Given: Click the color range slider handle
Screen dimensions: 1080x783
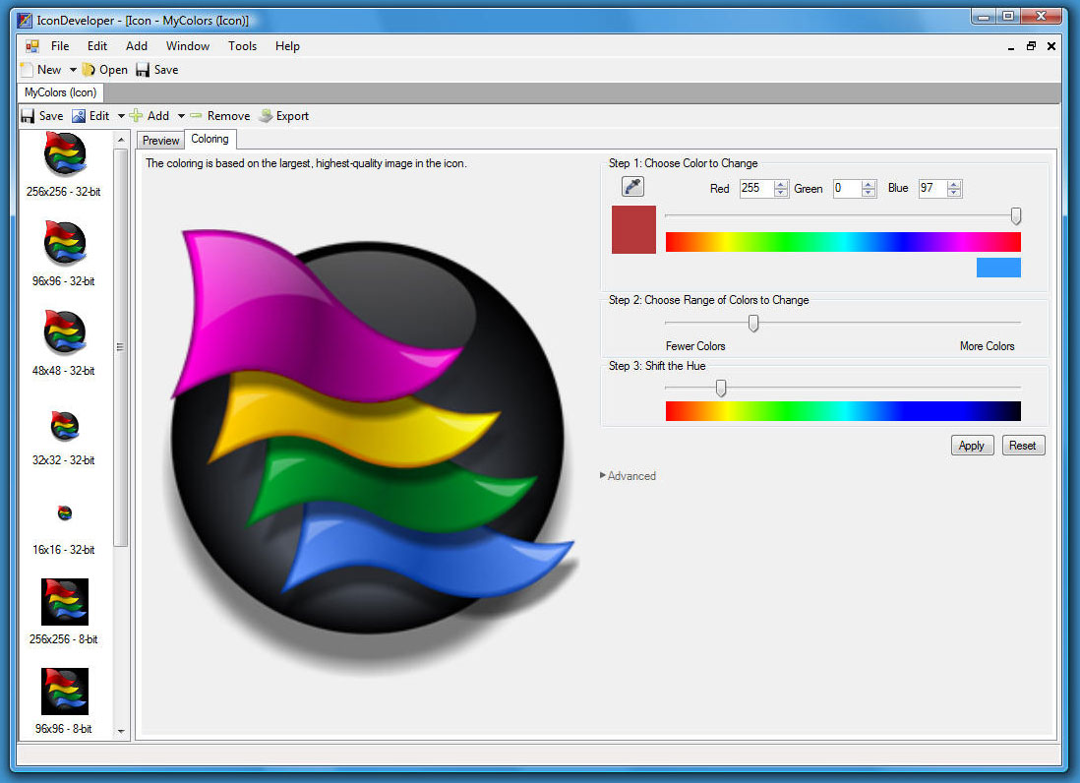Looking at the screenshot, I should 752,323.
